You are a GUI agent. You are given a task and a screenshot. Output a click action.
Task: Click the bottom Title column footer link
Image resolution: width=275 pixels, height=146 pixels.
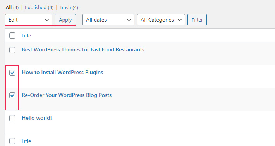[x=26, y=141]
